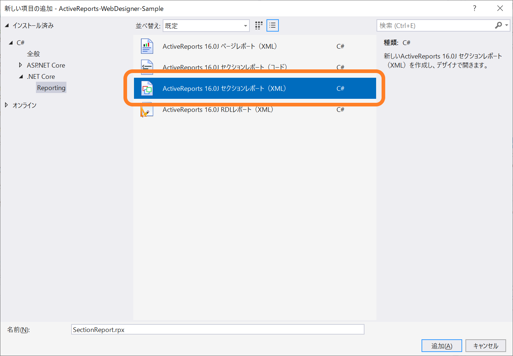The image size is (513, 356).
Task: Switch to small icons list view
Action: 273,25
